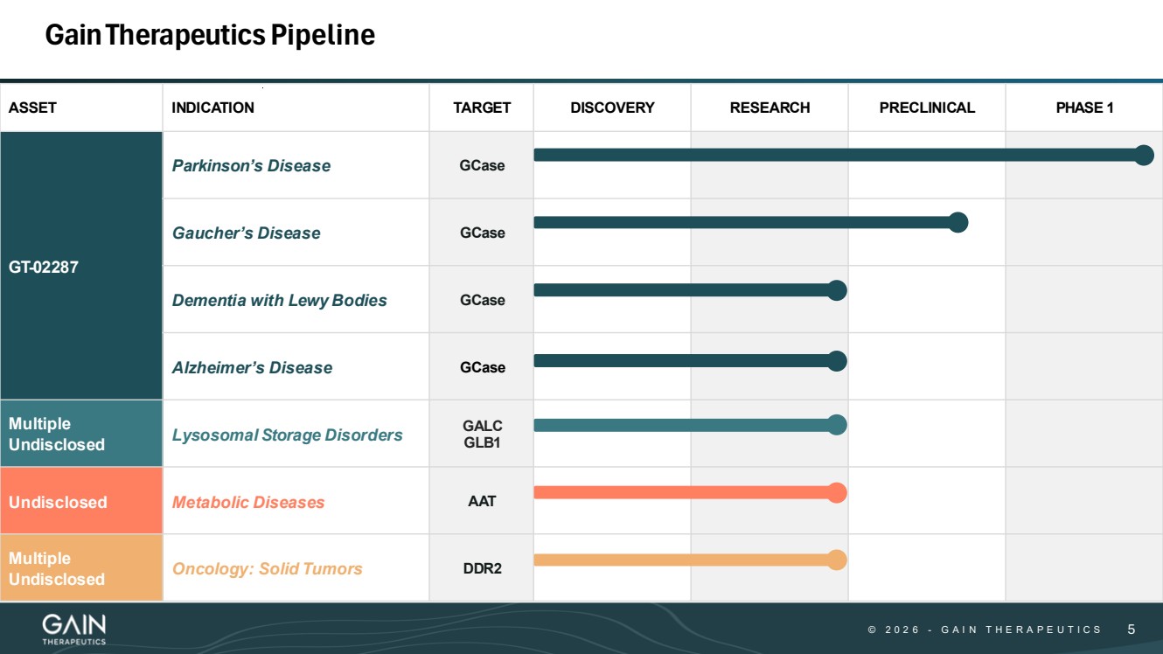Click the slide page number 5
Image resolution: width=1163 pixels, height=654 pixels.
(x=1132, y=630)
